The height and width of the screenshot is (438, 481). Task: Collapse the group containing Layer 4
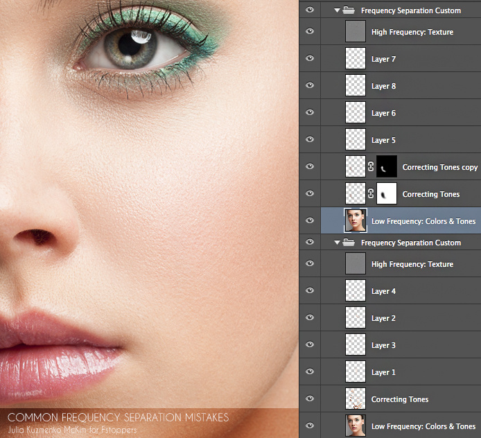pyautogui.click(x=337, y=243)
